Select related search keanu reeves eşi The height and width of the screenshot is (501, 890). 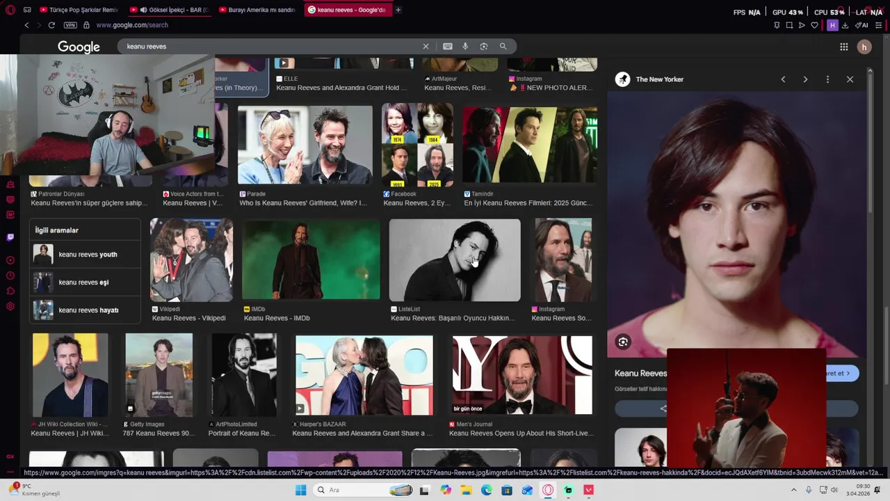point(86,283)
